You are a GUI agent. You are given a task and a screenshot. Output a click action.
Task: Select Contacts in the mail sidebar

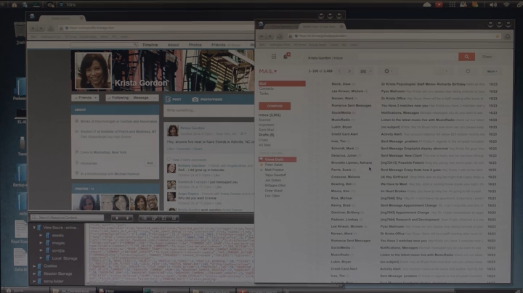(x=266, y=88)
